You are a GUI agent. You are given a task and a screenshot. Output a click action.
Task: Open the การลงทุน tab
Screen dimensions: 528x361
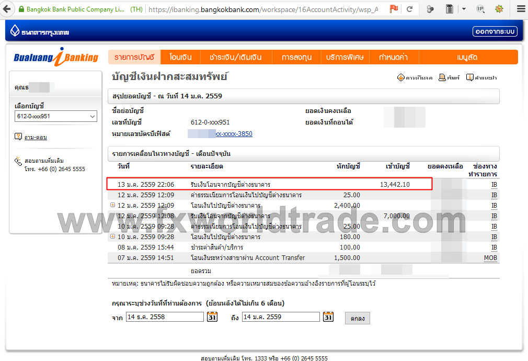(x=296, y=58)
